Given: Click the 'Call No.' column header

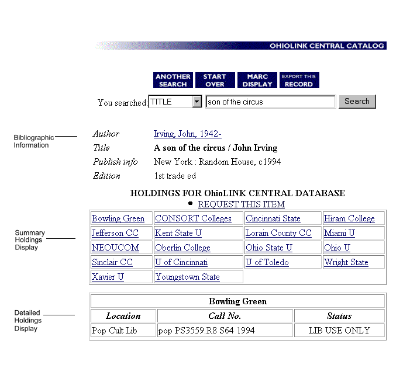Looking at the screenshot, I should click(x=225, y=316).
